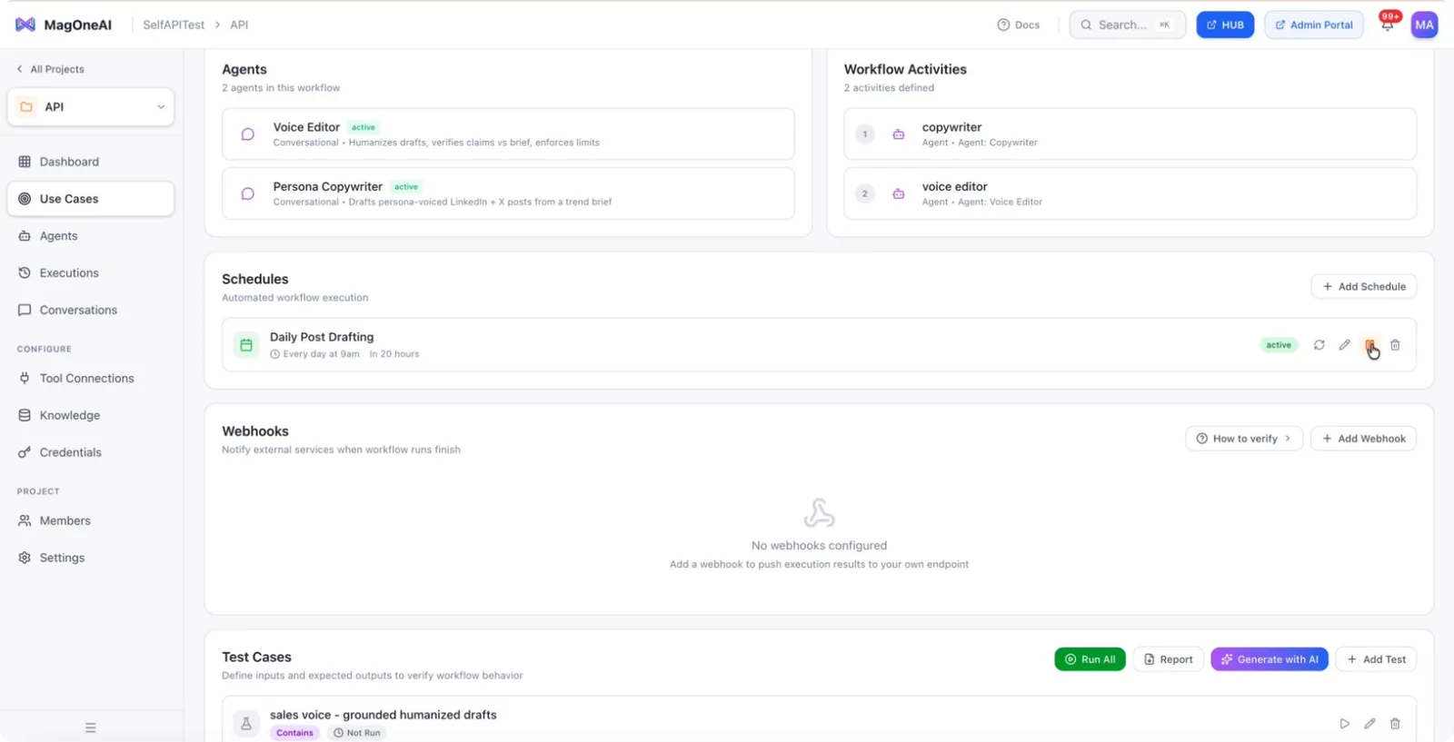Delete the Daily Post Drafting schedule
The width and height of the screenshot is (1454, 742).
pos(1395,345)
